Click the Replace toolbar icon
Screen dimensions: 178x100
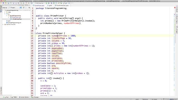click(x=23, y=3)
